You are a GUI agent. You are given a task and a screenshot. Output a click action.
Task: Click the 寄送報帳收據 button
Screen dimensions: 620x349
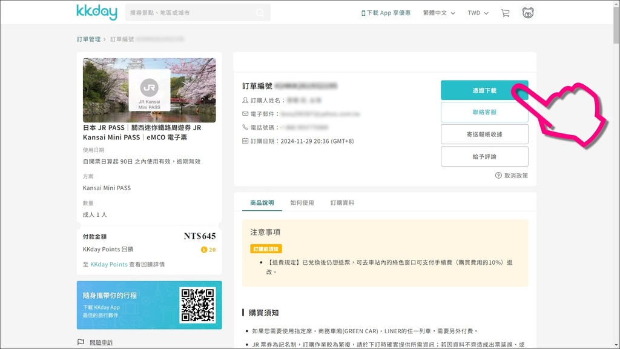pos(484,134)
